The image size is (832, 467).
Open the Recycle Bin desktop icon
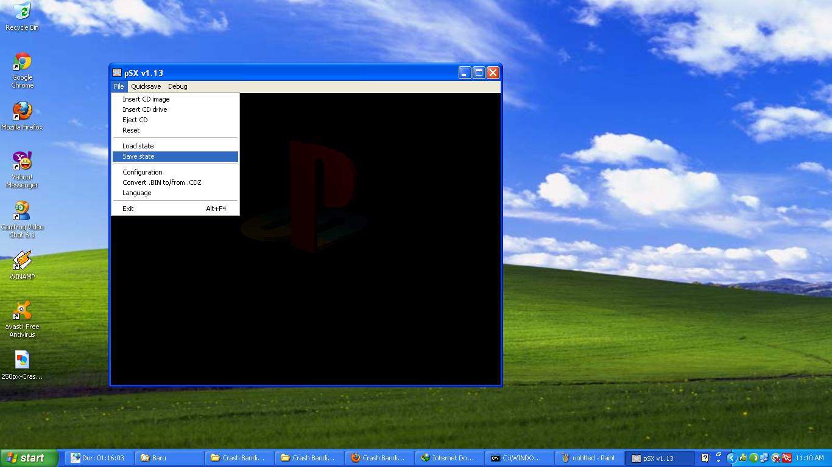pos(22,16)
